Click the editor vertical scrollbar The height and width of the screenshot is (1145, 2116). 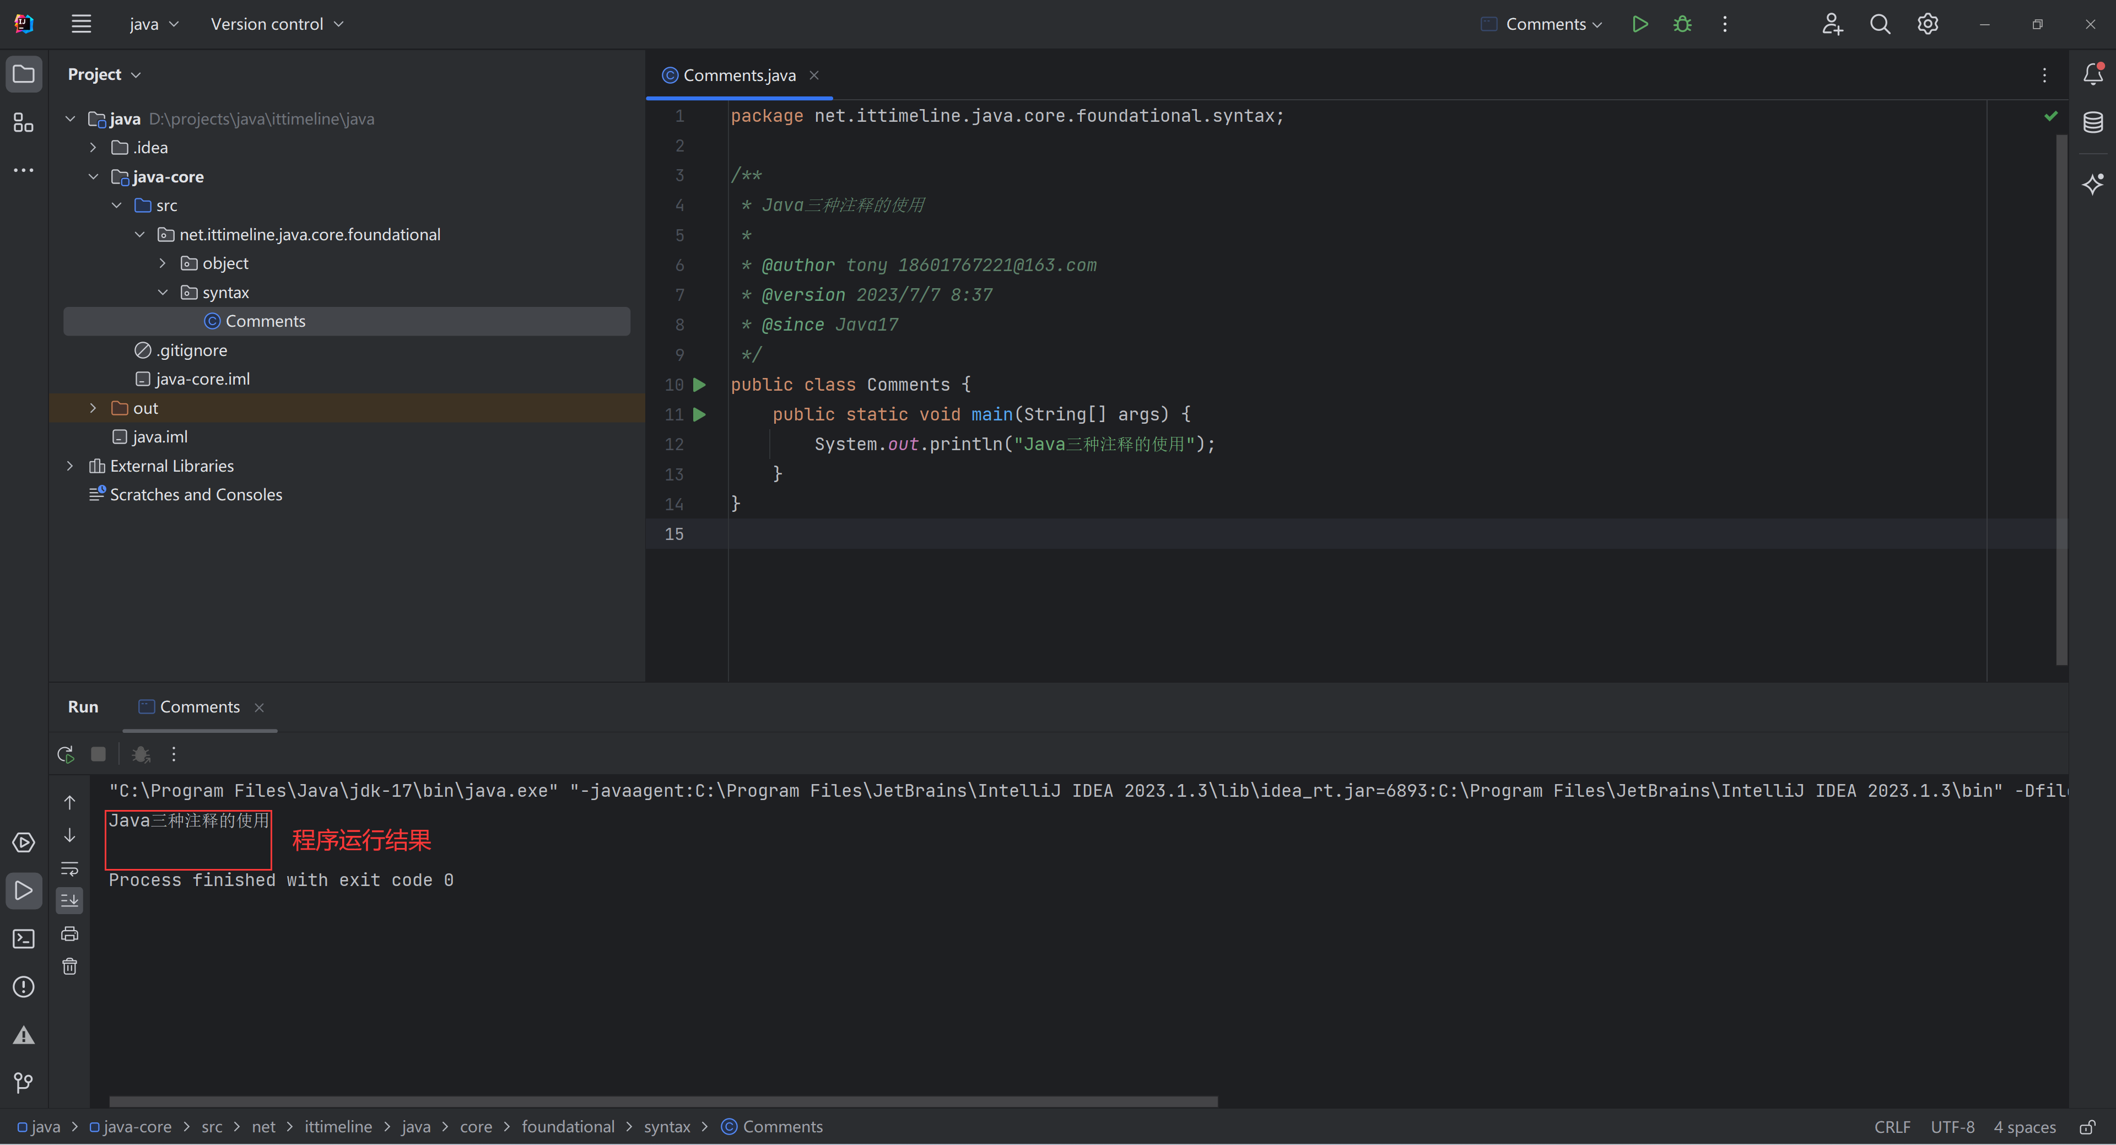tap(2061, 399)
